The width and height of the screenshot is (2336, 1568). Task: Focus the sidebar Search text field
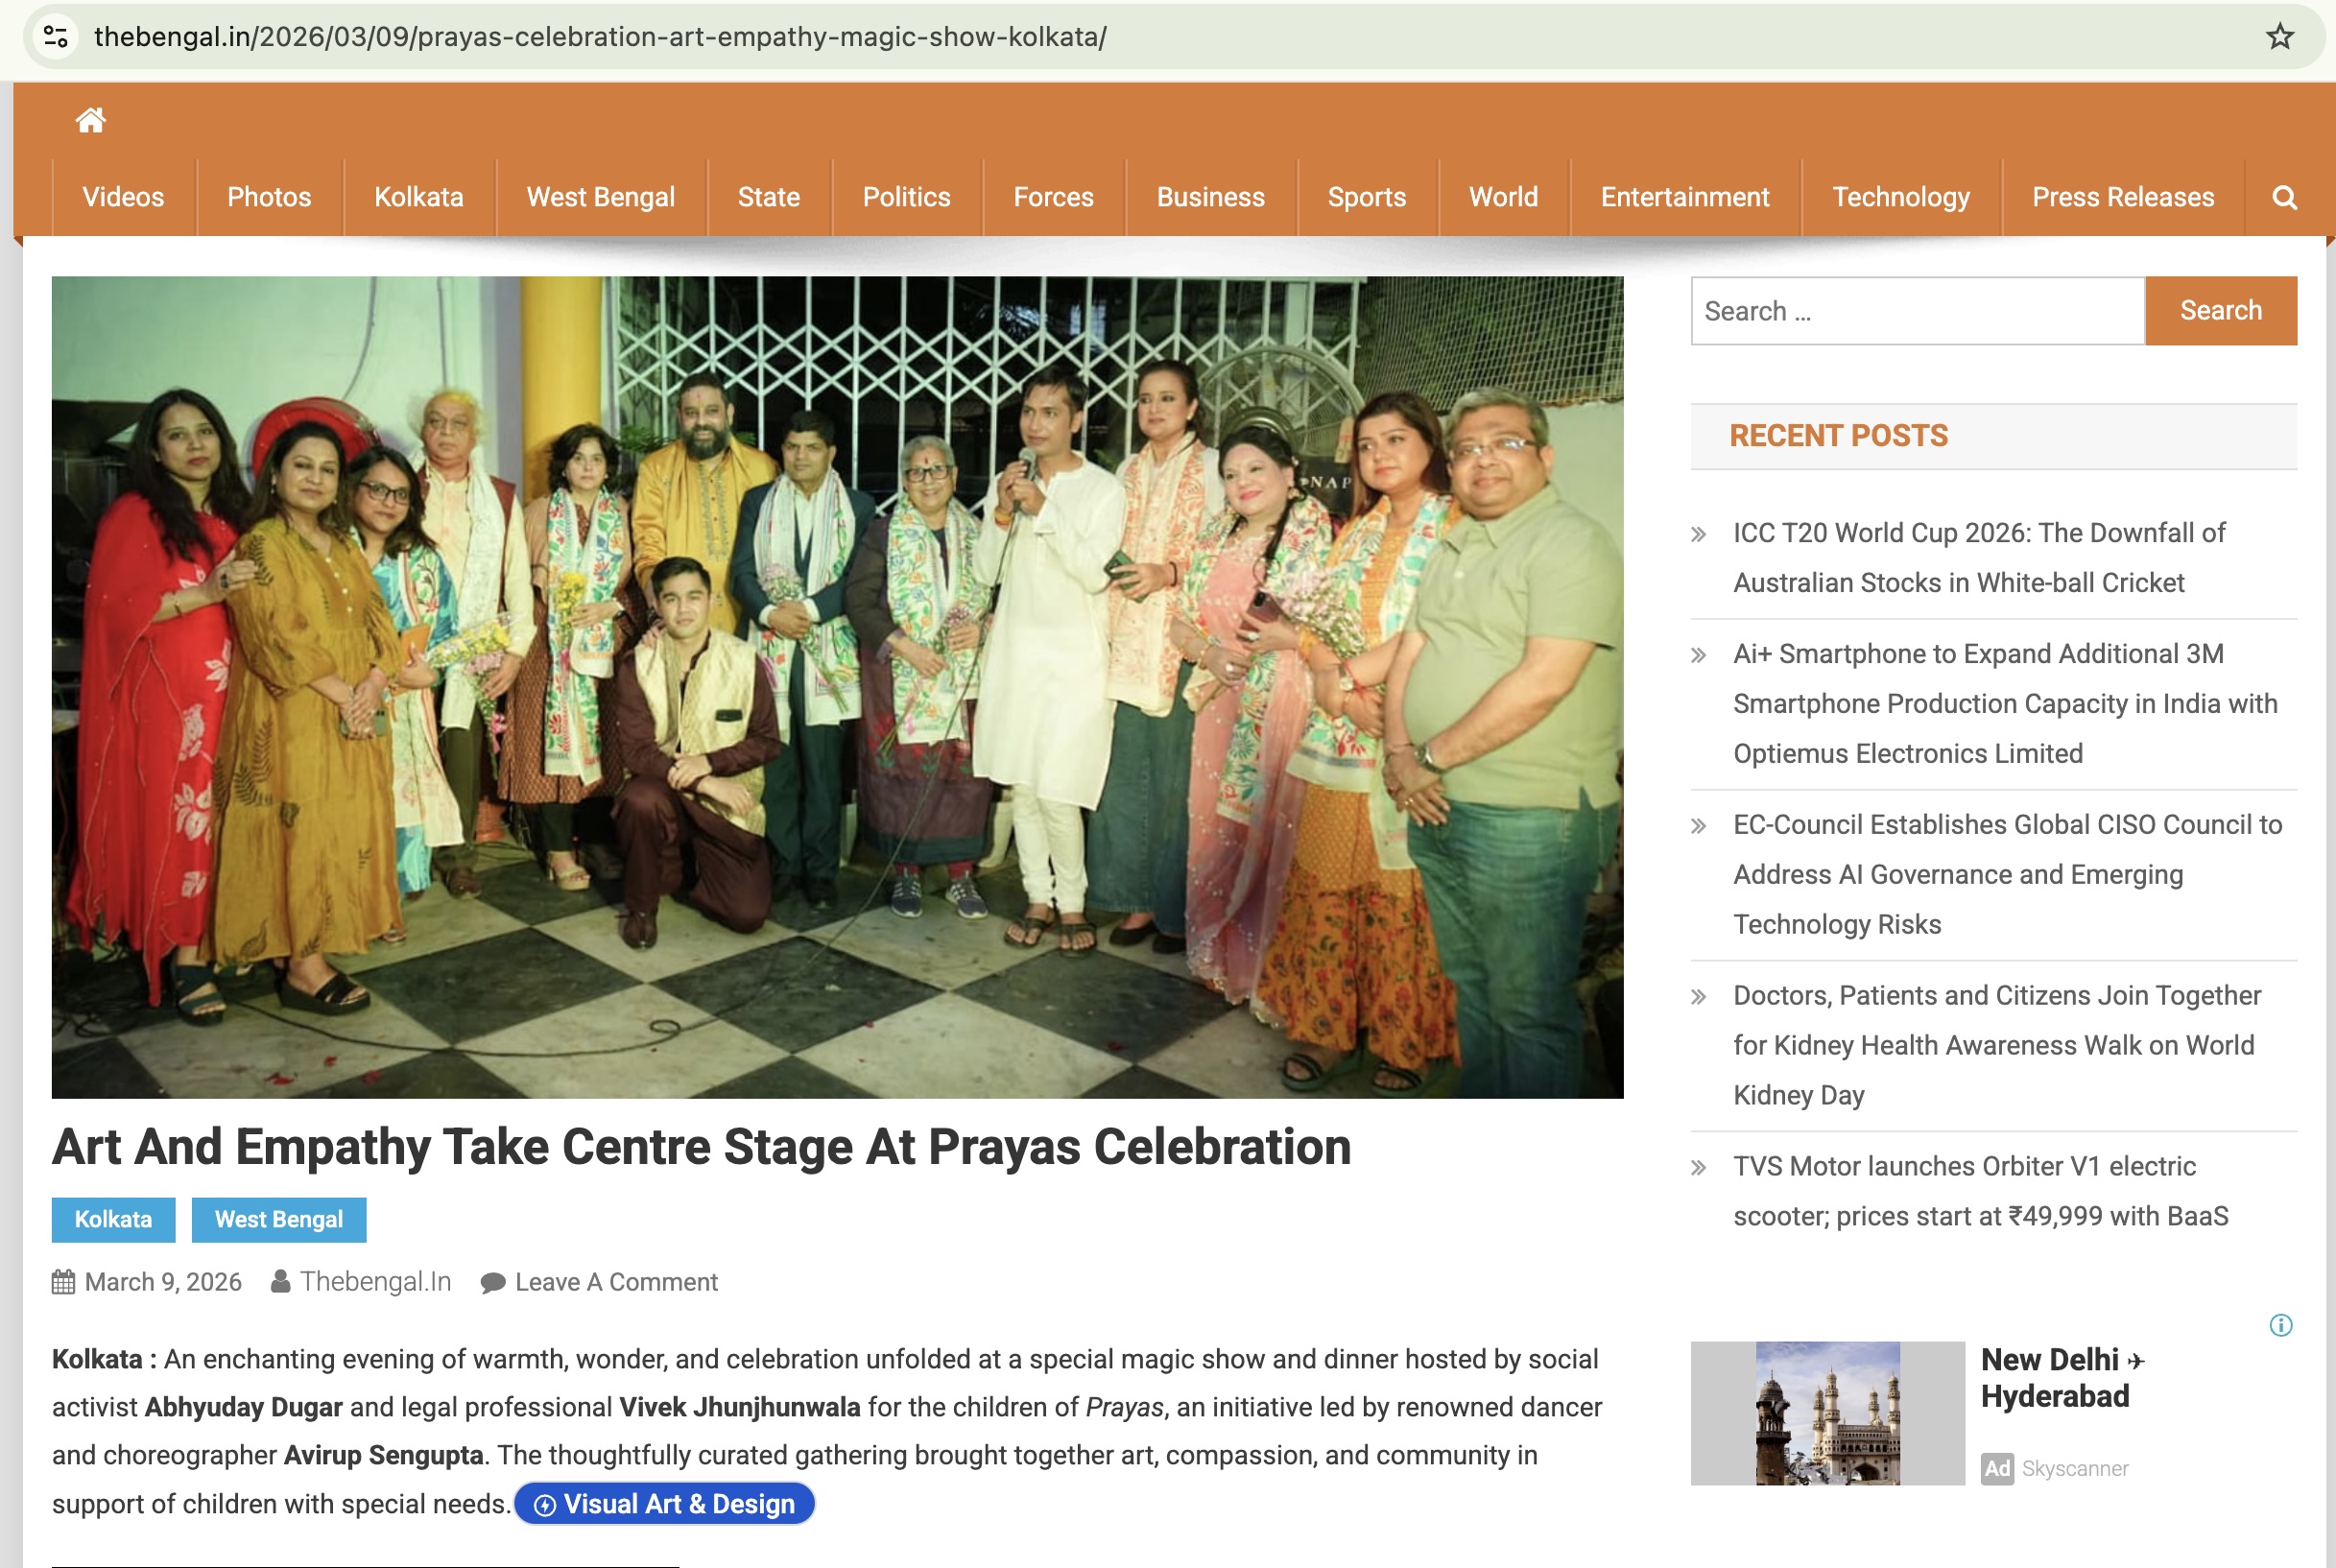tap(1917, 311)
